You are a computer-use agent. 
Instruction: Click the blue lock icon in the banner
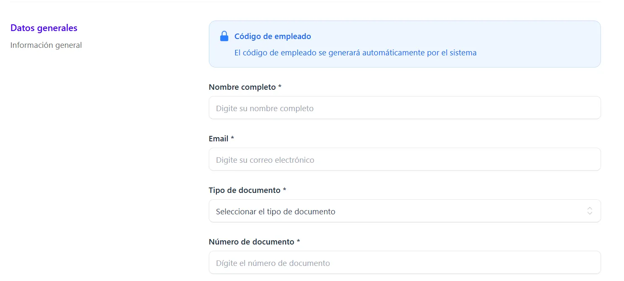(224, 36)
